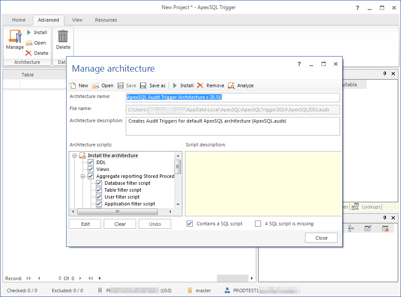Click the main window help question mark
Viewport: 401px width, 297px height.
coord(357,8)
